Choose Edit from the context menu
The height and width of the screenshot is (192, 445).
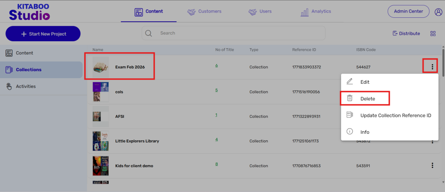click(x=365, y=82)
